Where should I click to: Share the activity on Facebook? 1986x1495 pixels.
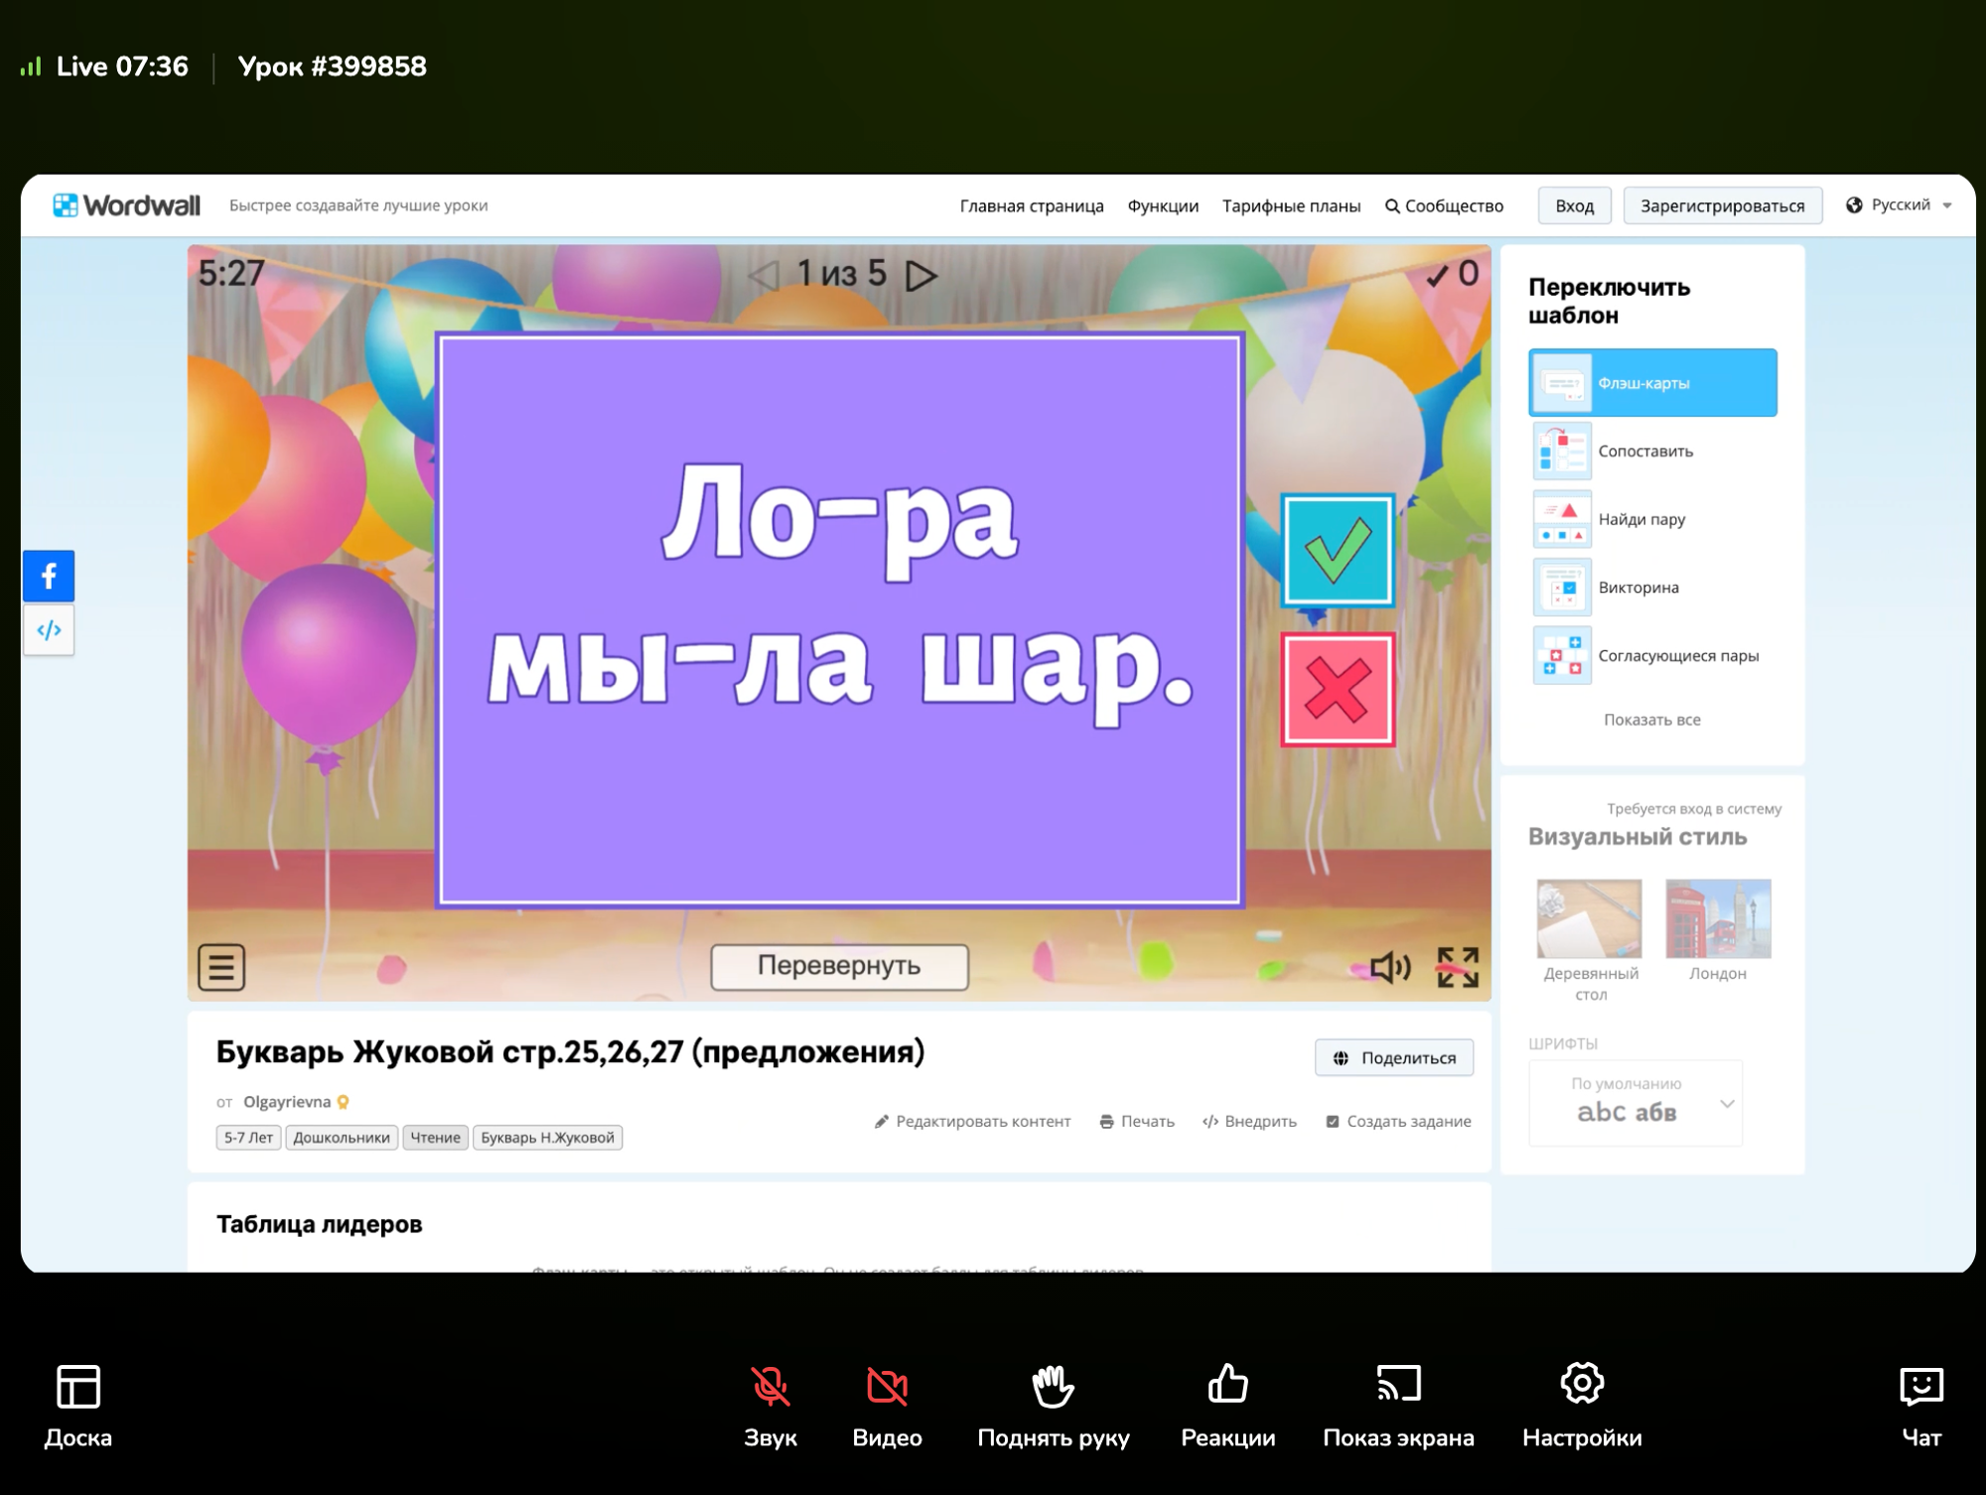tap(49, 576)
